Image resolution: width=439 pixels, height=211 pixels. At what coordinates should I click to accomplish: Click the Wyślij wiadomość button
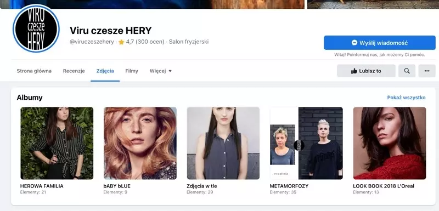pos(380,43)
